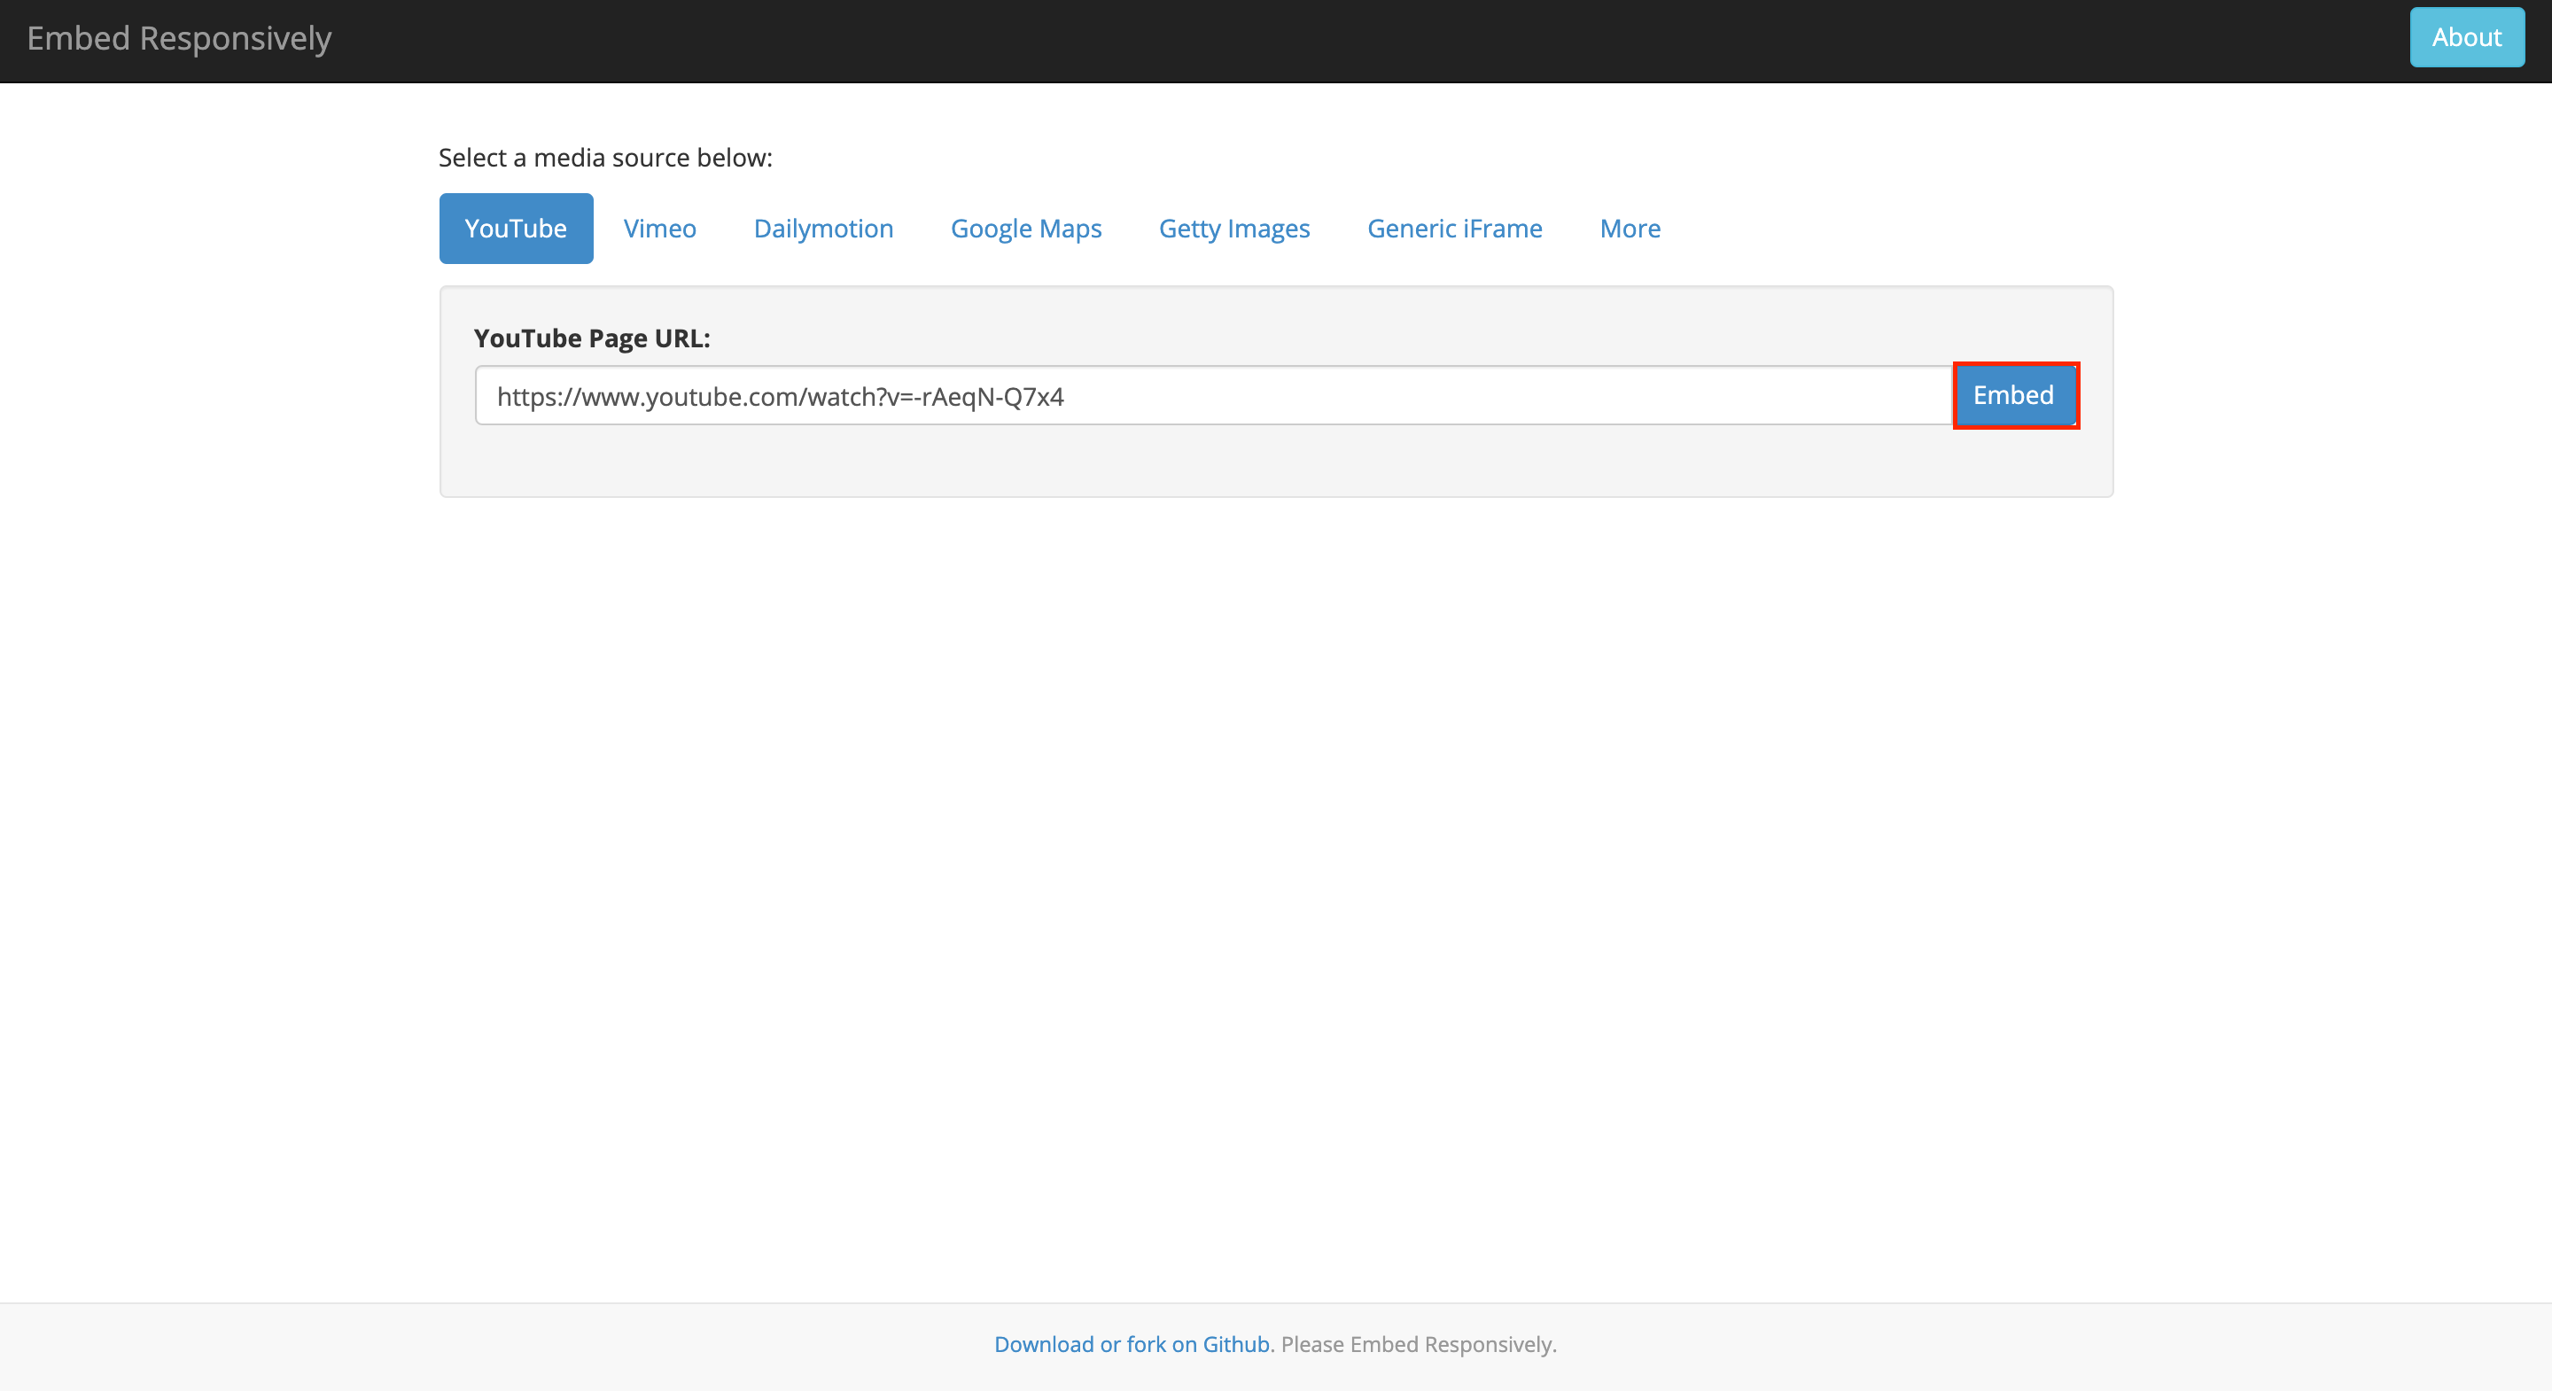Expand the More media sources dropdown
The height and width of the screenshot is (1391, 2552).
click(x=1629, y=228)
